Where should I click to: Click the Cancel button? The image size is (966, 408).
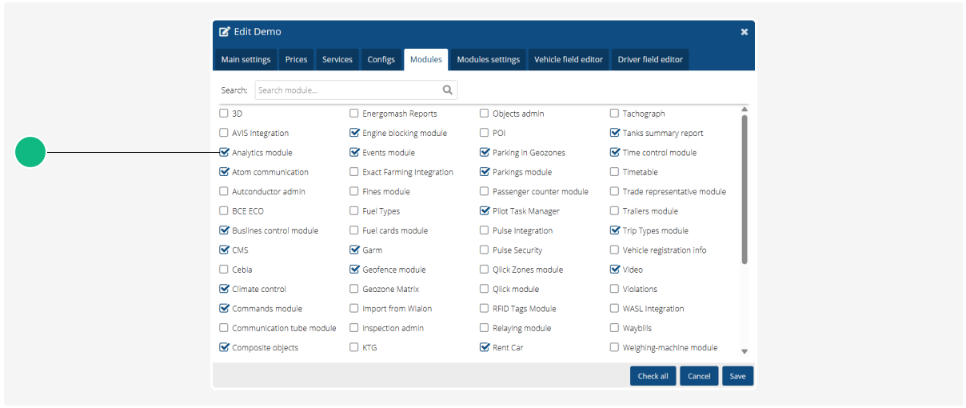pyautogui.click(x=699, y=376)
